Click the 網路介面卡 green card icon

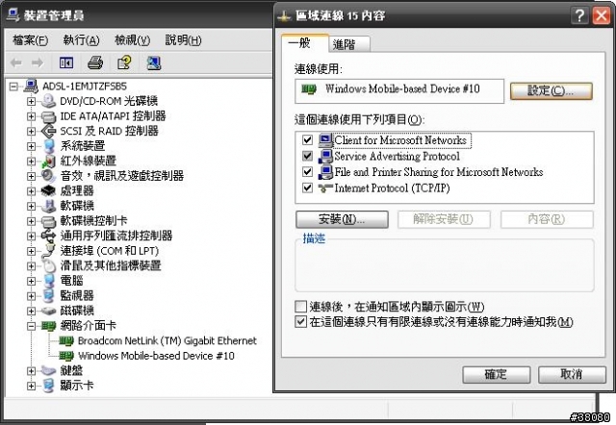click(49, 326)
